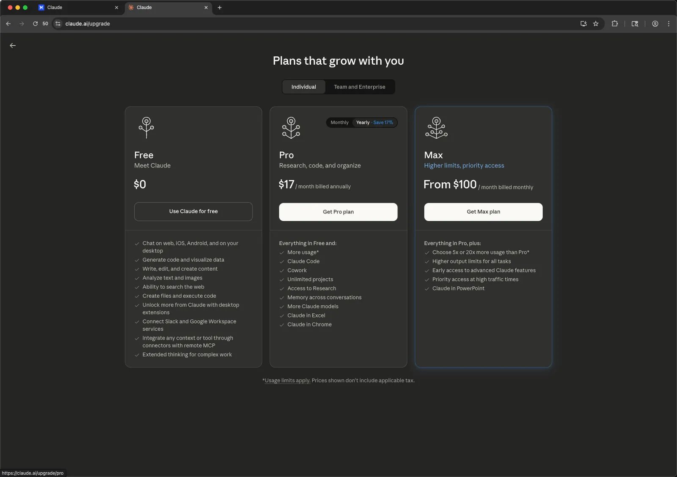This screenshot has width=677, height=477.
Task: Click the browser forward navigation button
Action: click(22, 24)
